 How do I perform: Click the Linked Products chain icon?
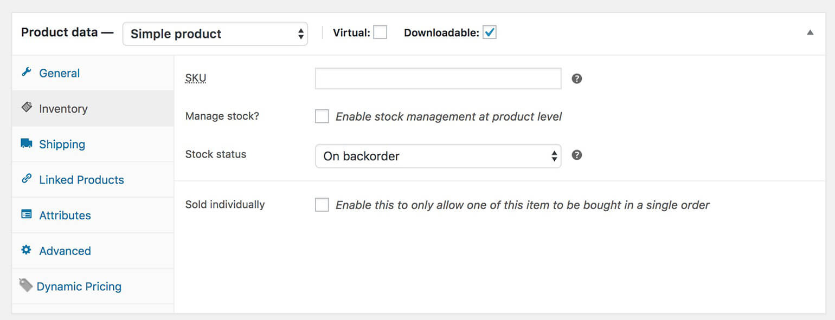[x=26, y=179]
